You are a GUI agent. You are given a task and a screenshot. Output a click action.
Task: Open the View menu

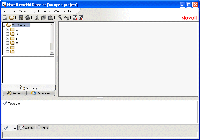[x=22, y=11]
